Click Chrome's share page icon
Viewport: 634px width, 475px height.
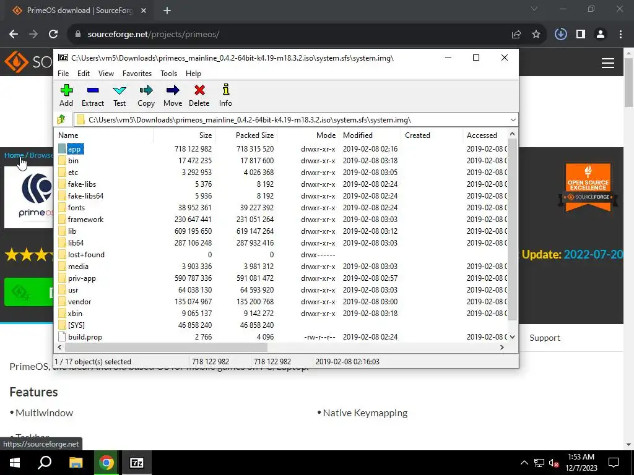(x=516, y=35)
